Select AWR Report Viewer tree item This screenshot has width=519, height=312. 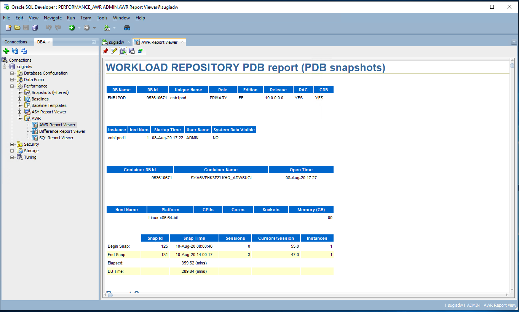pos(57,125)
